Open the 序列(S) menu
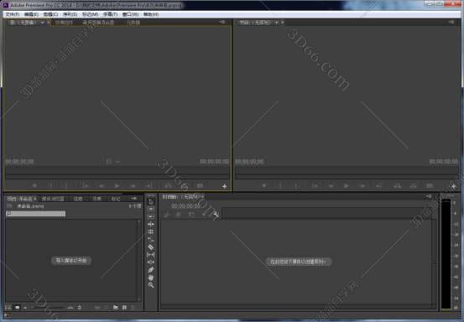The image size is (464, 322). [x=70, y=14]
